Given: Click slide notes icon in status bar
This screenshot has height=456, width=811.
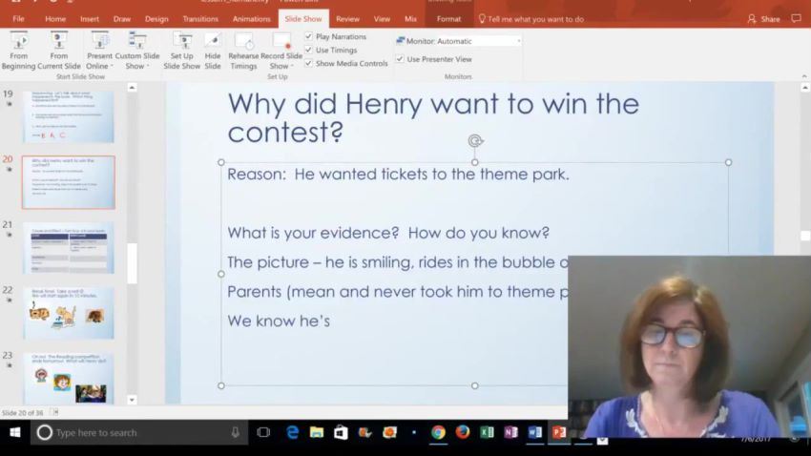Looking at the screenshot, I should click(x=54, y=412).
